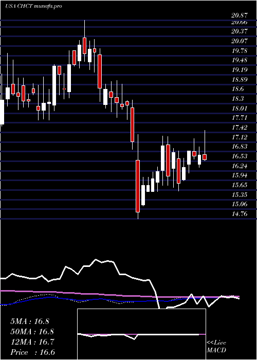Click inside the MACD indicator panel
257x360 pixels.
(x=141, y=334)
